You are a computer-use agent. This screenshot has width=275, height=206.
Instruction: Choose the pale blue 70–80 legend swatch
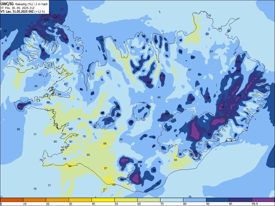[172, 200]
